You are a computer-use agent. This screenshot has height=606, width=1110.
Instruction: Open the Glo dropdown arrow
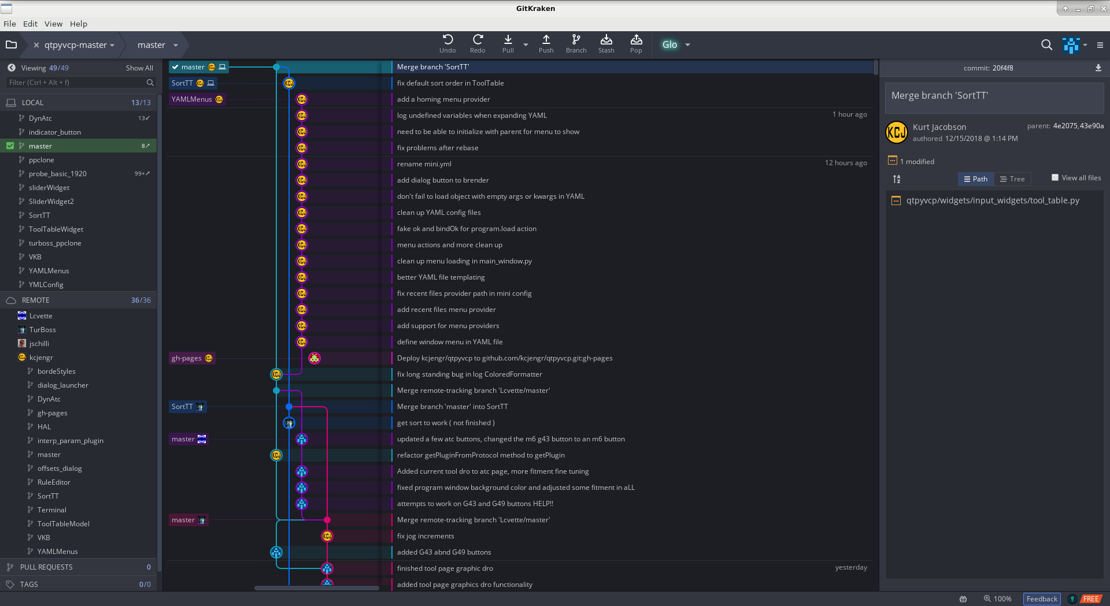tap(687, 44)
